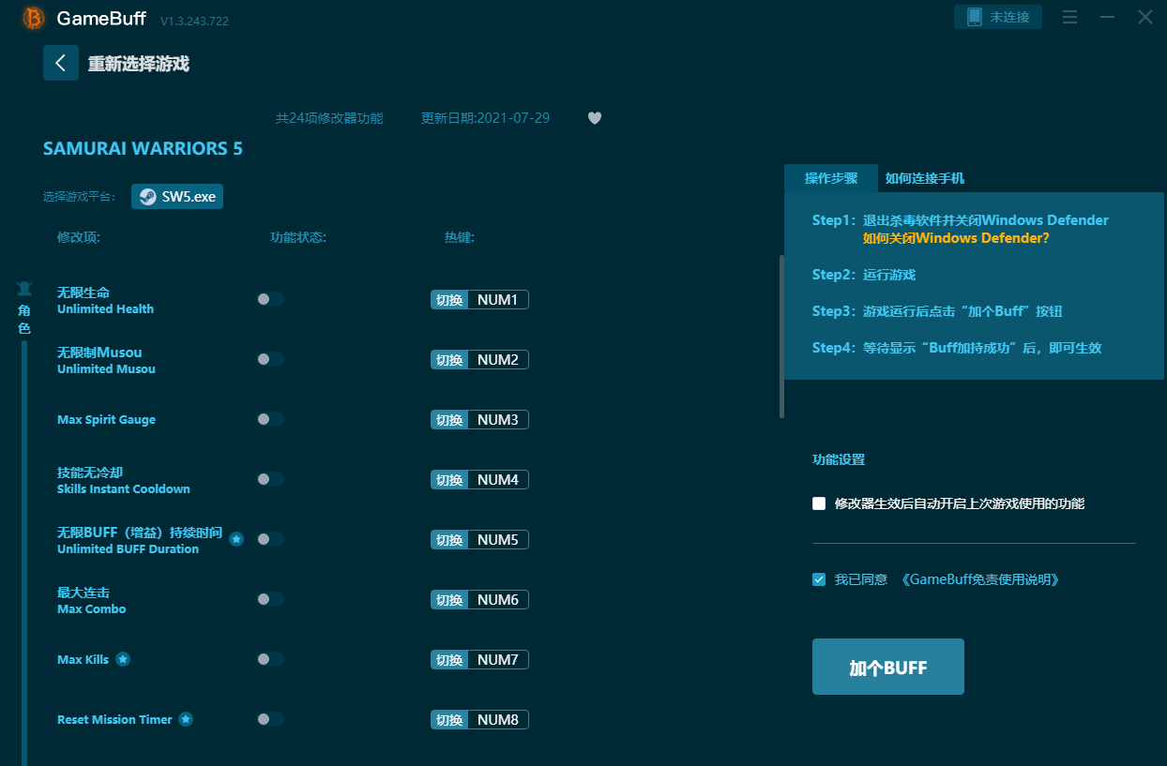This screenshot has height=766, width=1167.
Task: Click the feature list vertical scrollbar
Action: click(781, 337)
